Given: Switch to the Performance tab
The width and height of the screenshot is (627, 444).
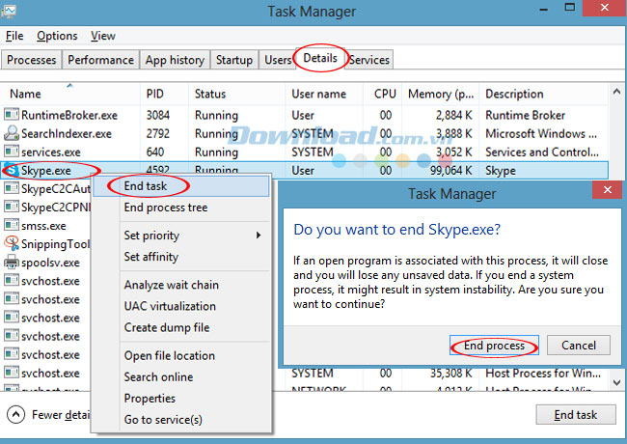Looking at the screenshot, I should (100, 60).
